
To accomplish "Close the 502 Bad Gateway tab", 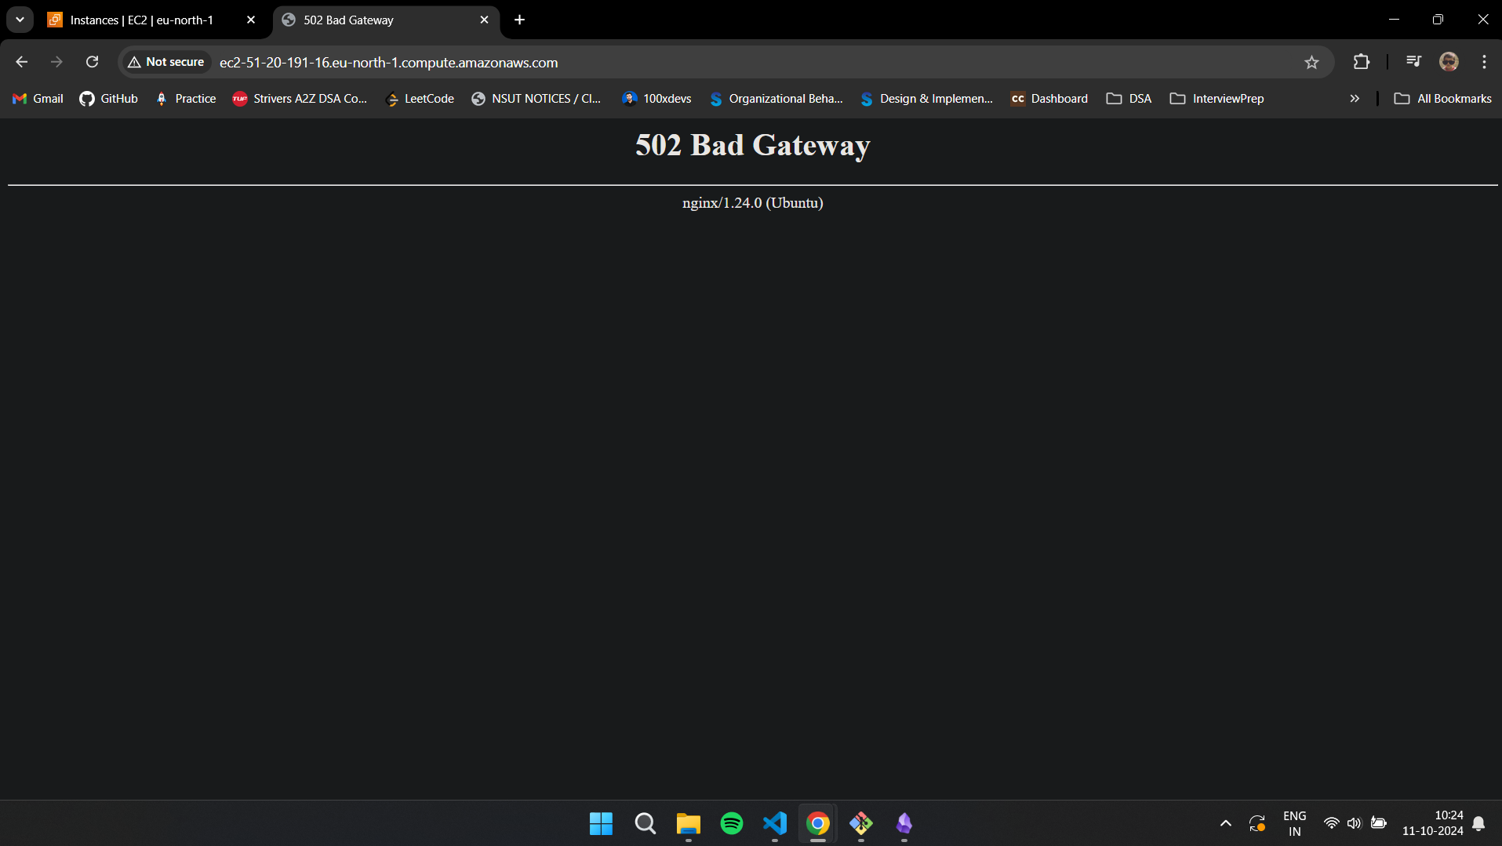I will click(x=484, y=20).
